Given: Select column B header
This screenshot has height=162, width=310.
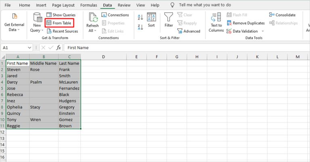Looking at the screenshot, I should [44, 57].
